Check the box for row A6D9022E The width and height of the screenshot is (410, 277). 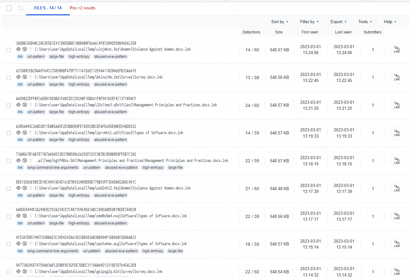pos(9,105)
